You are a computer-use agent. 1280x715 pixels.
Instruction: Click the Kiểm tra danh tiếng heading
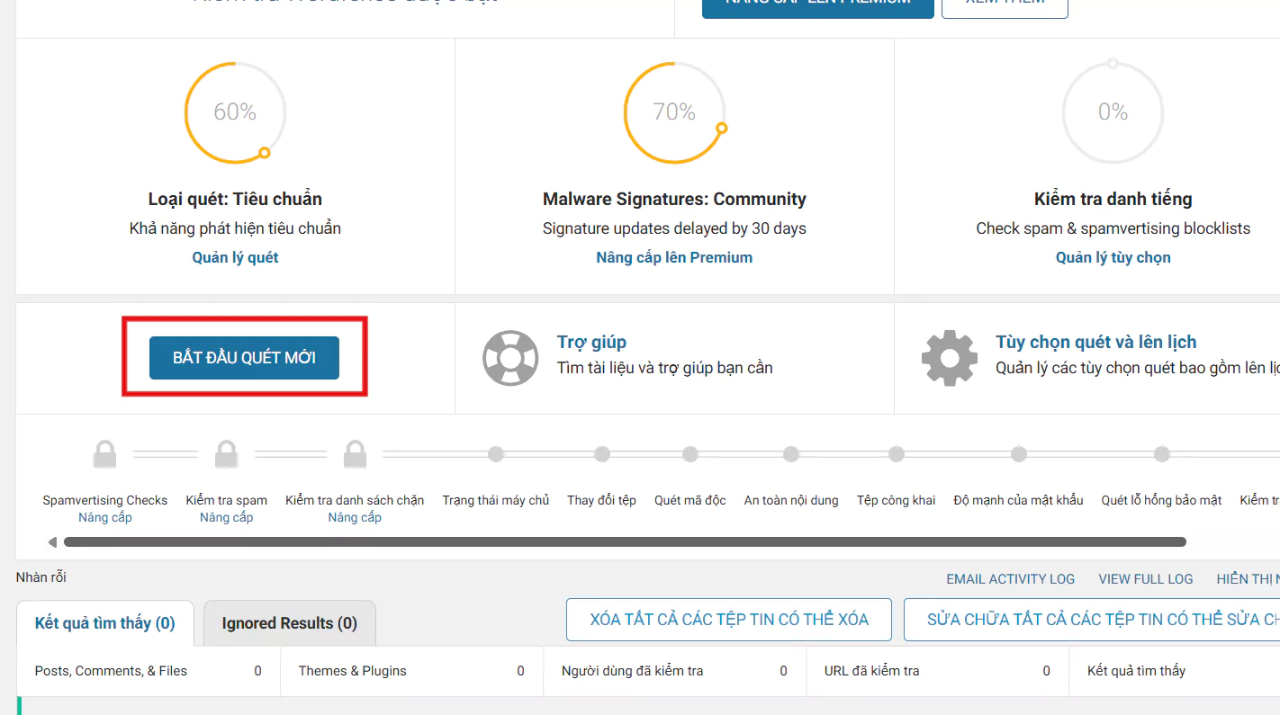point(1113,199)
